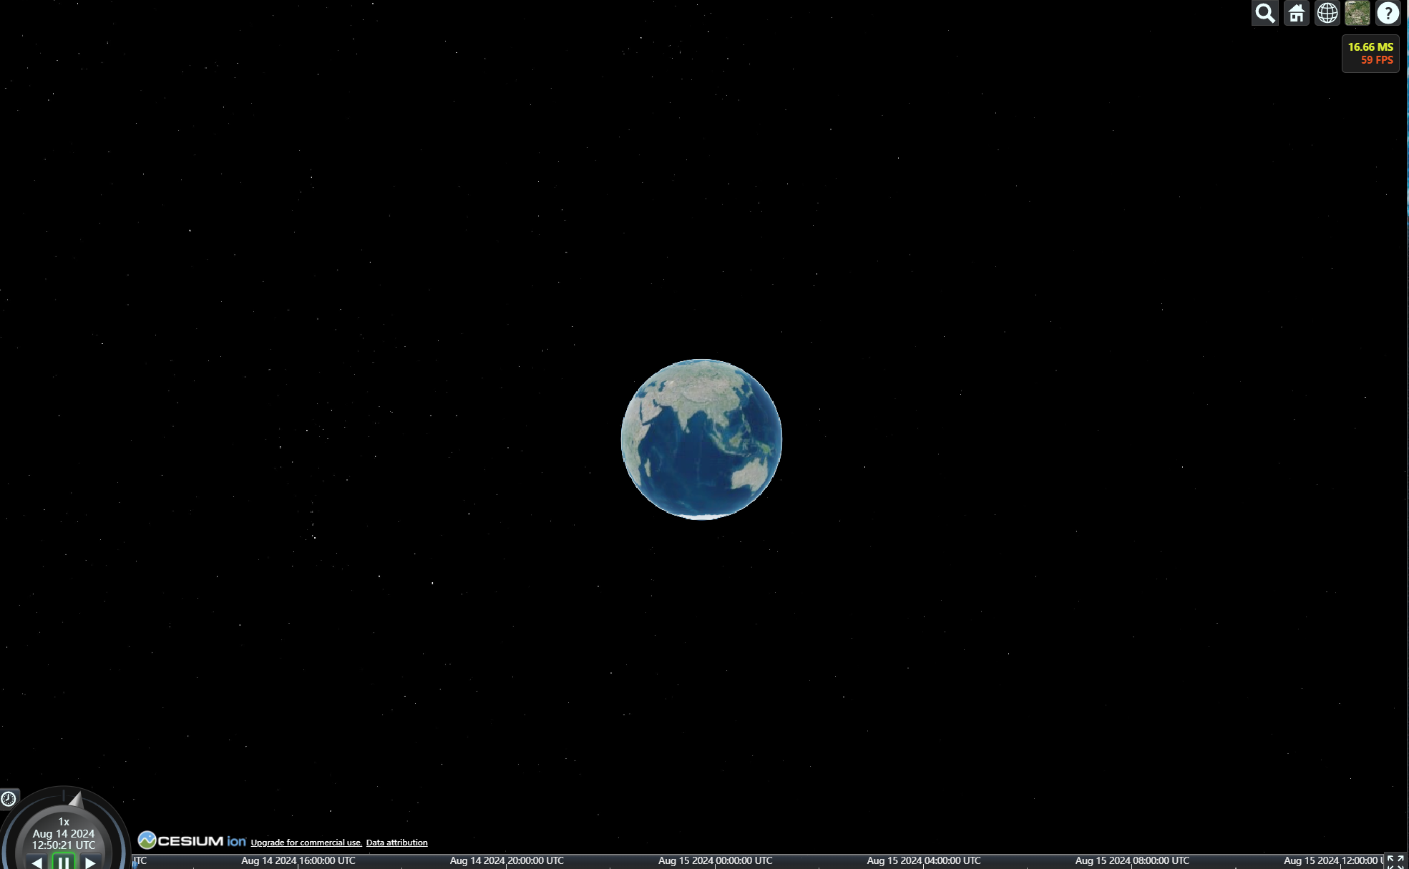Open the navigation help question mark
The width and height of the screenshot is (1409, 869).
pos(1388,13)
